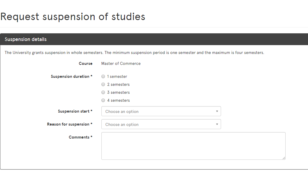Viewport: 308px width, 171px height.
Task: Click the required asterisk beside Comments
Action: pyautogui.click(x=91, y=137)
